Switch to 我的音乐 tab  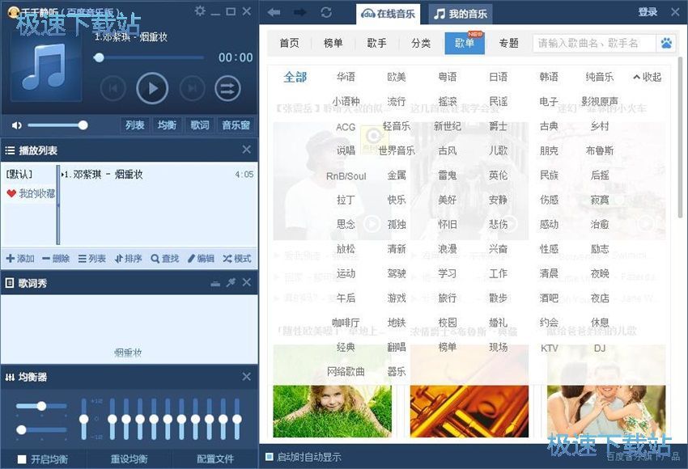coord(461,14)
